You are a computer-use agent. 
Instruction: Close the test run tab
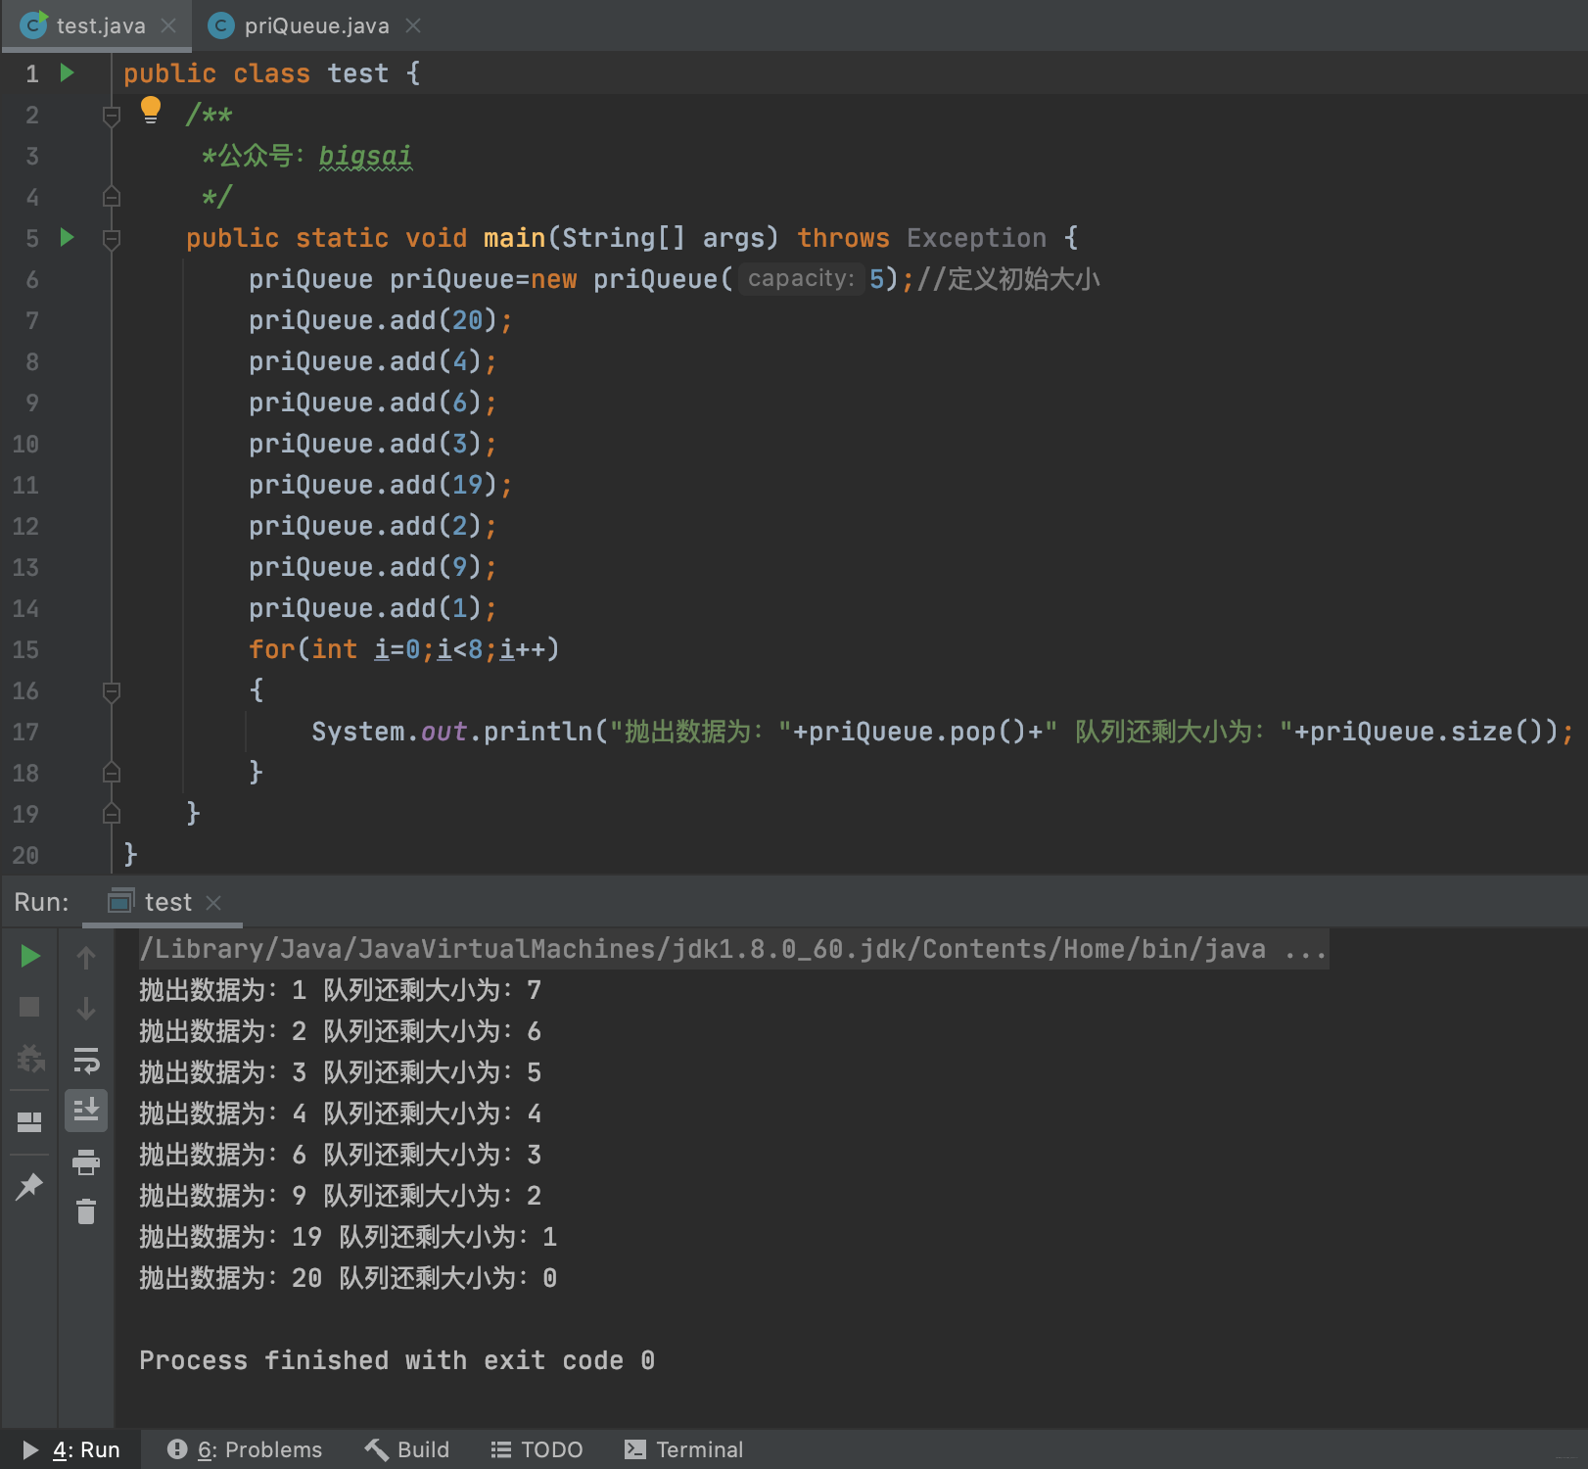(213, 902)
